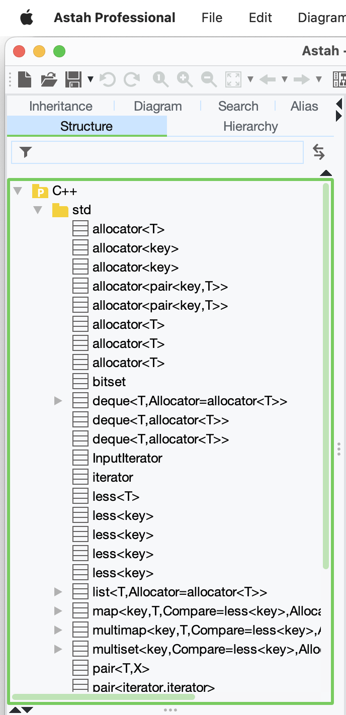Click the Undo arrow icon
The height and width of the screenshot is (715, 346).
point(108,79)
